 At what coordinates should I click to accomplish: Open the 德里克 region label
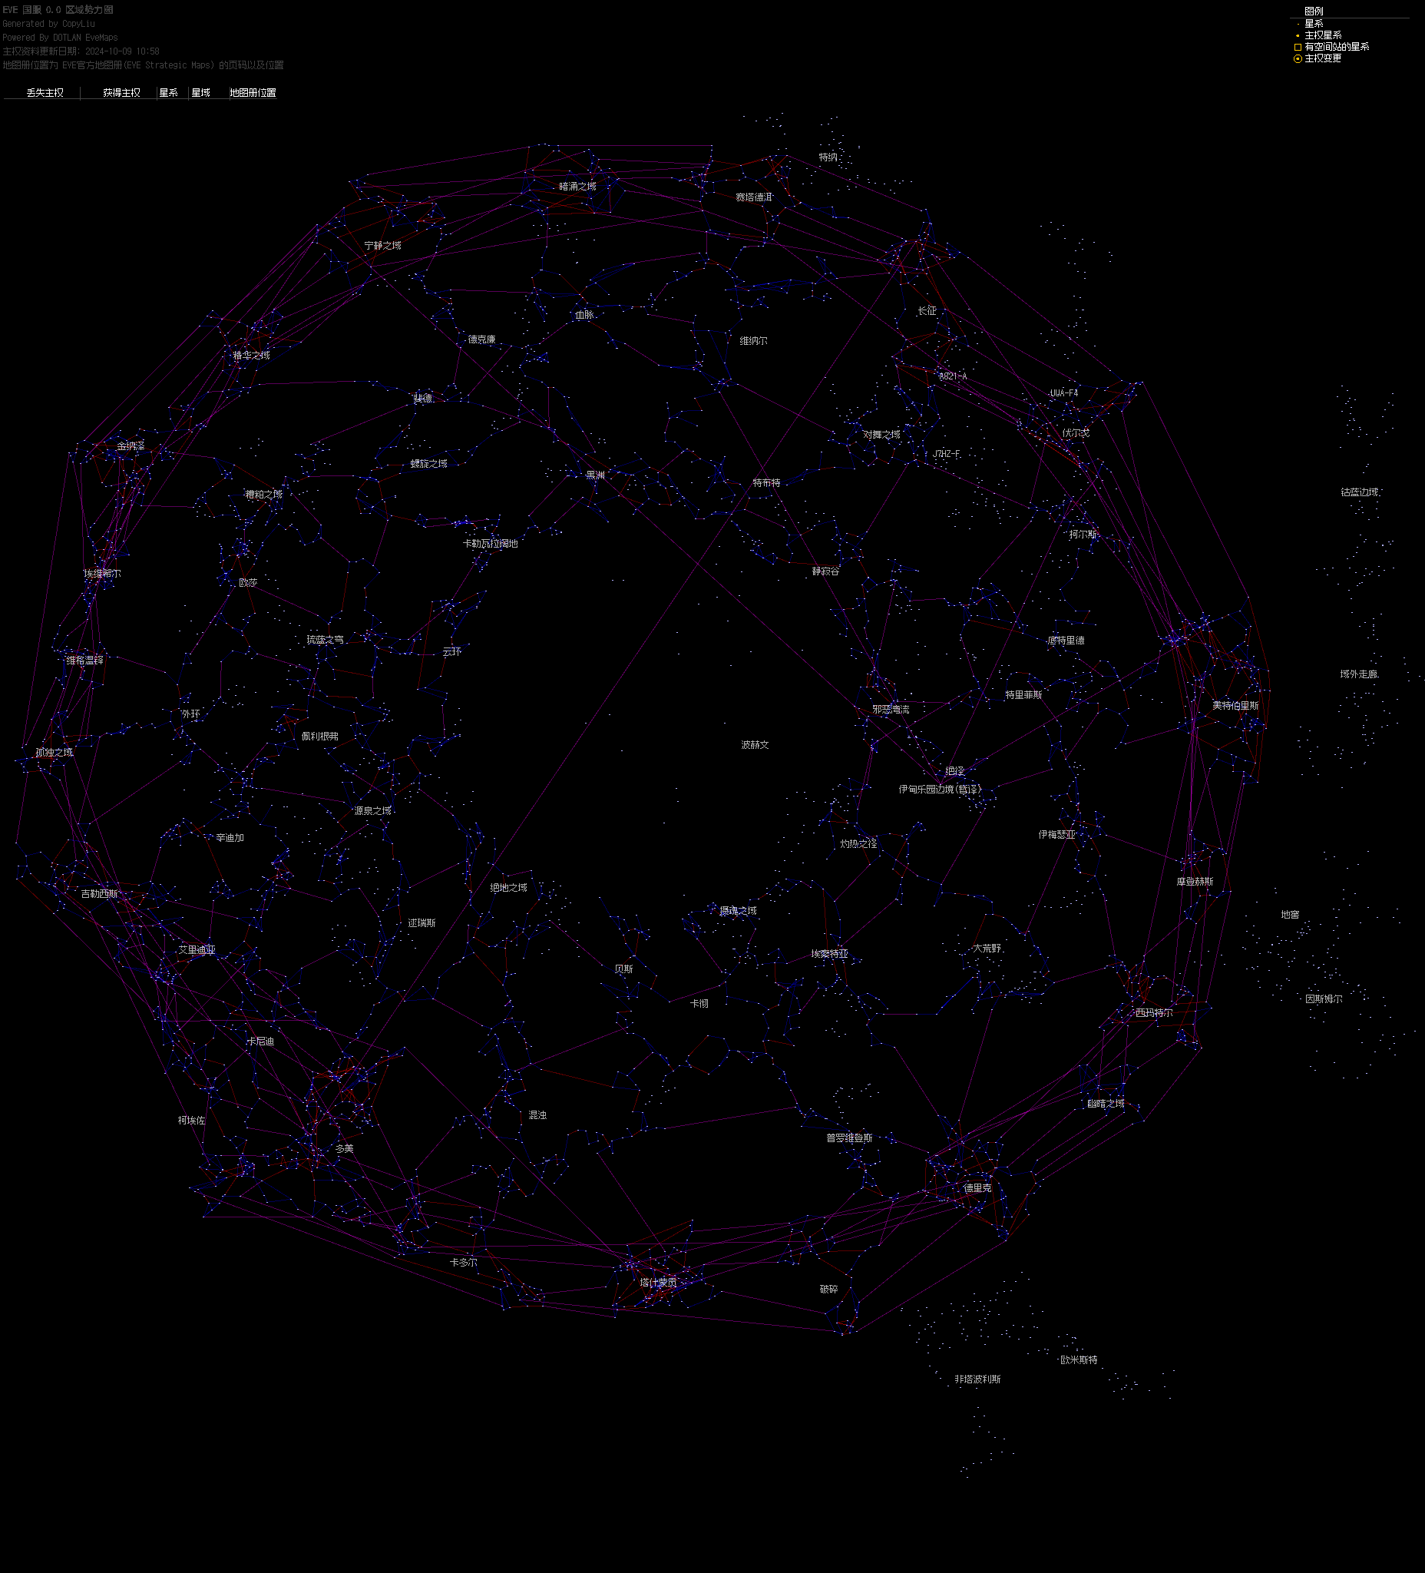pos(977,1188)
